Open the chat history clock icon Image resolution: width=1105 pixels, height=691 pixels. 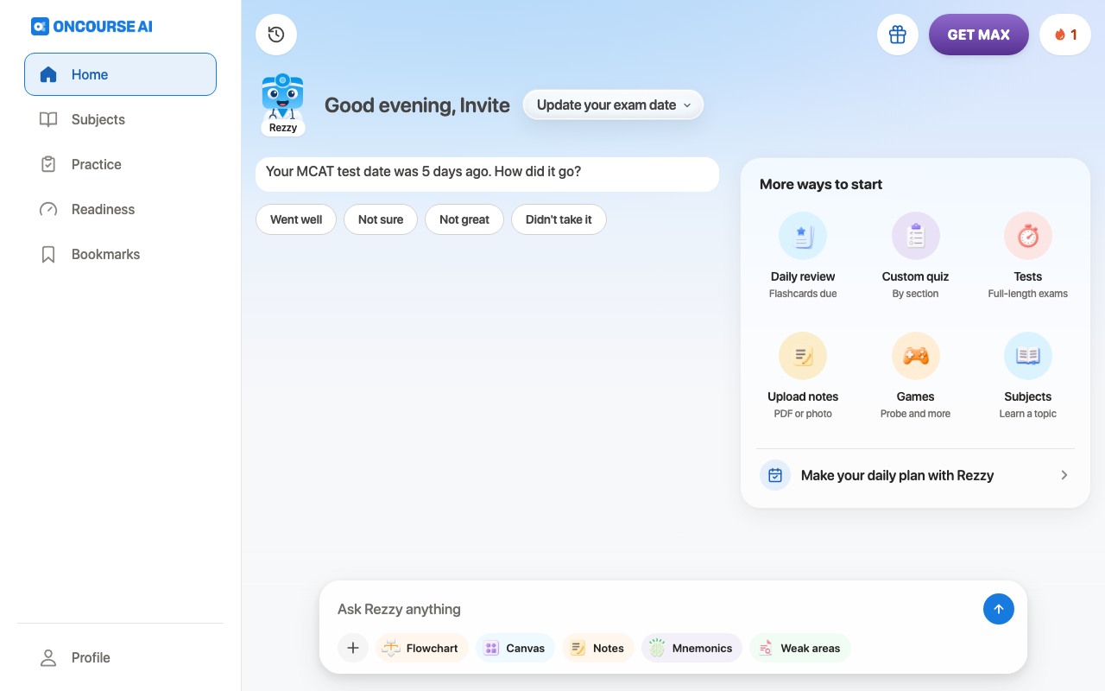click(276, 35)
